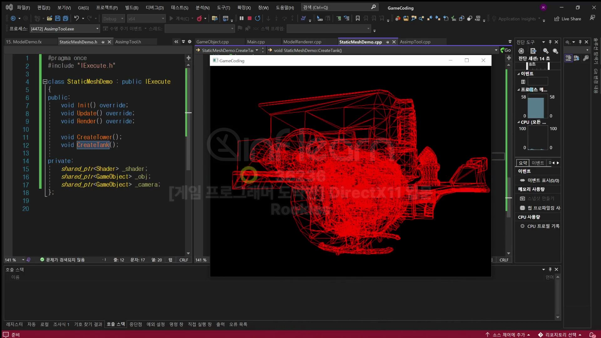
Task: Click zoom in icon in diagnostic tools
Action: click(546, 51)
